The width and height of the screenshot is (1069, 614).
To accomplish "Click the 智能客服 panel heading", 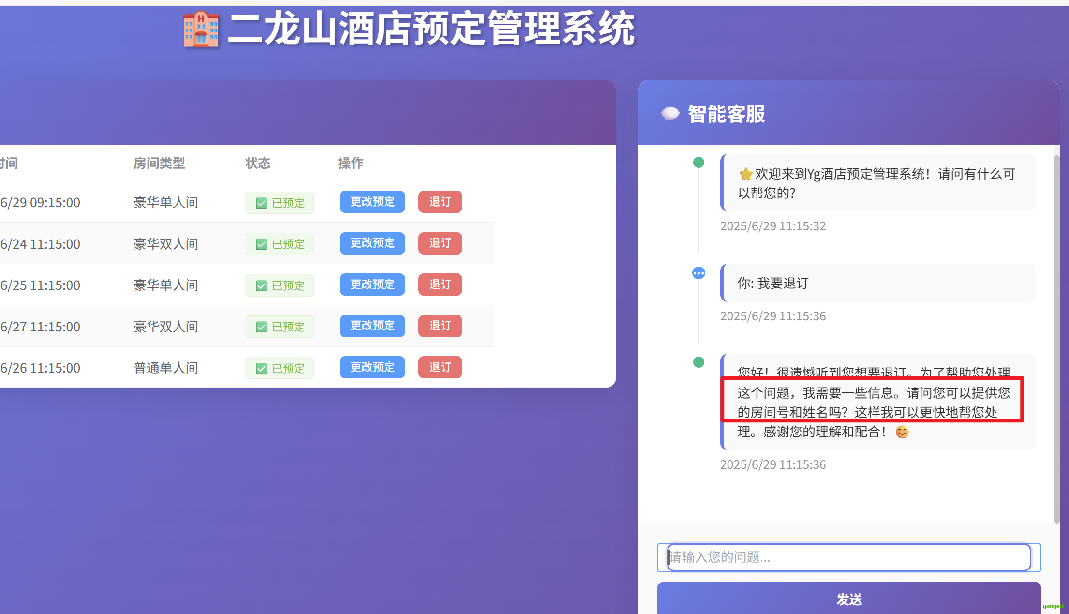I will (x=726, y=114).
